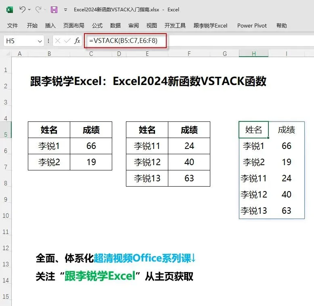Open the 公式 tab

[x=97, y=25]
